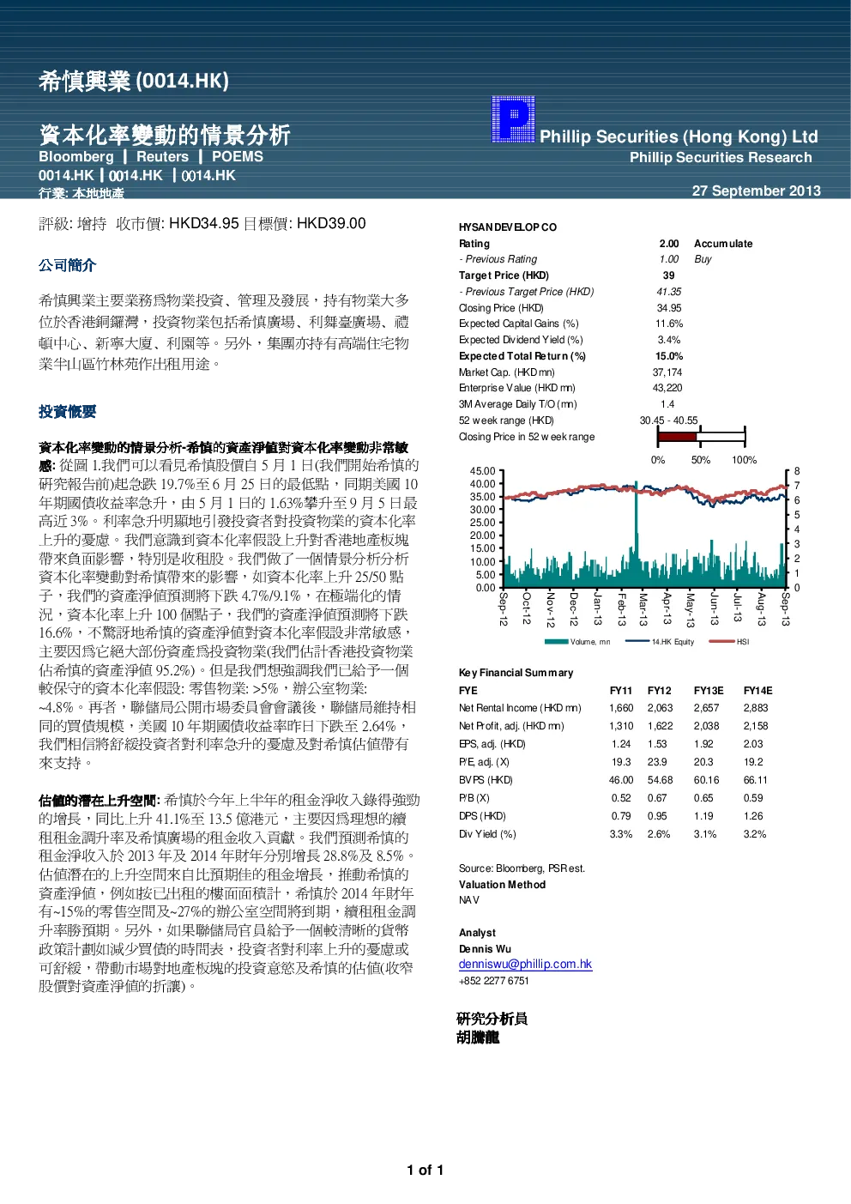This screenshot has height=1204, width=851.
Task: Click the 14.HK Equity legend entry
Action: pos(661,642)
